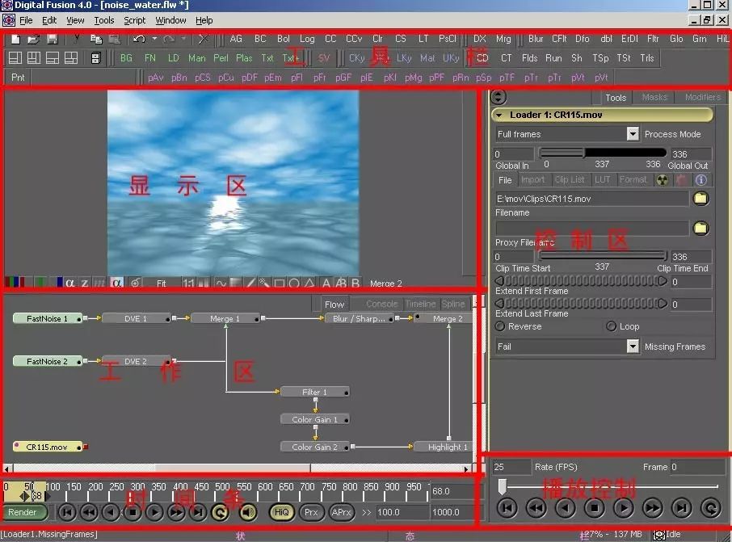The height and width of the screenshot is (542, 732).
Task: Browse for Proxy Filename folder icon
Action: (x=700, y=229)
